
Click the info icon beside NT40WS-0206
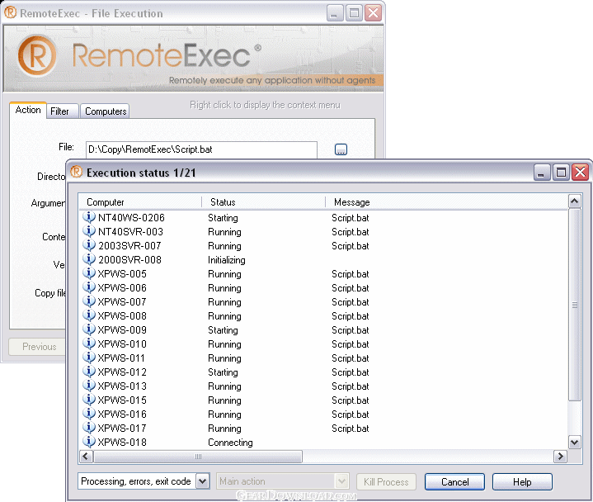pos(90,217)
